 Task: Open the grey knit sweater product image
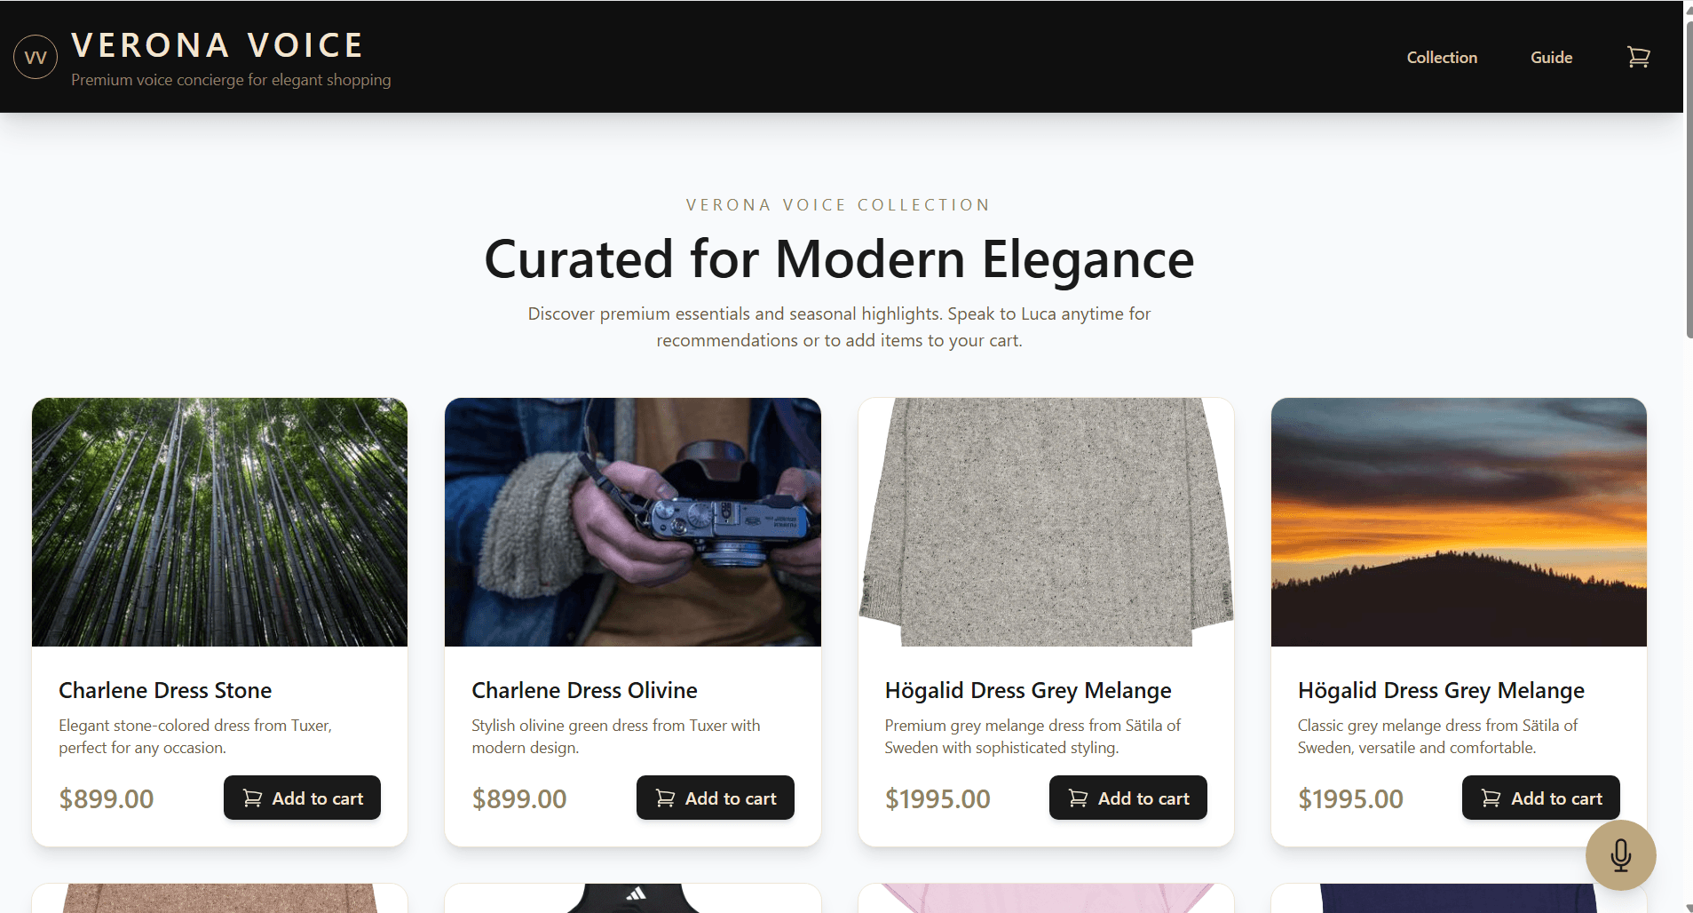(x=1046, y=522)
